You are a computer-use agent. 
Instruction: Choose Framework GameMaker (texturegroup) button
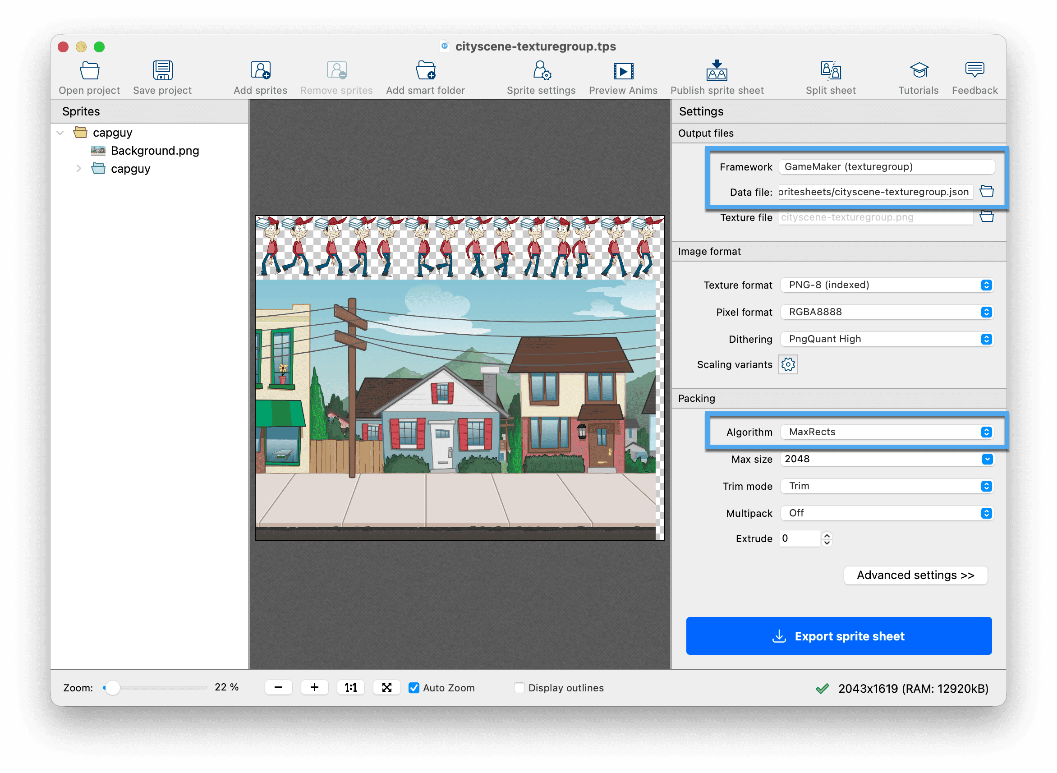tap(886, 166)
